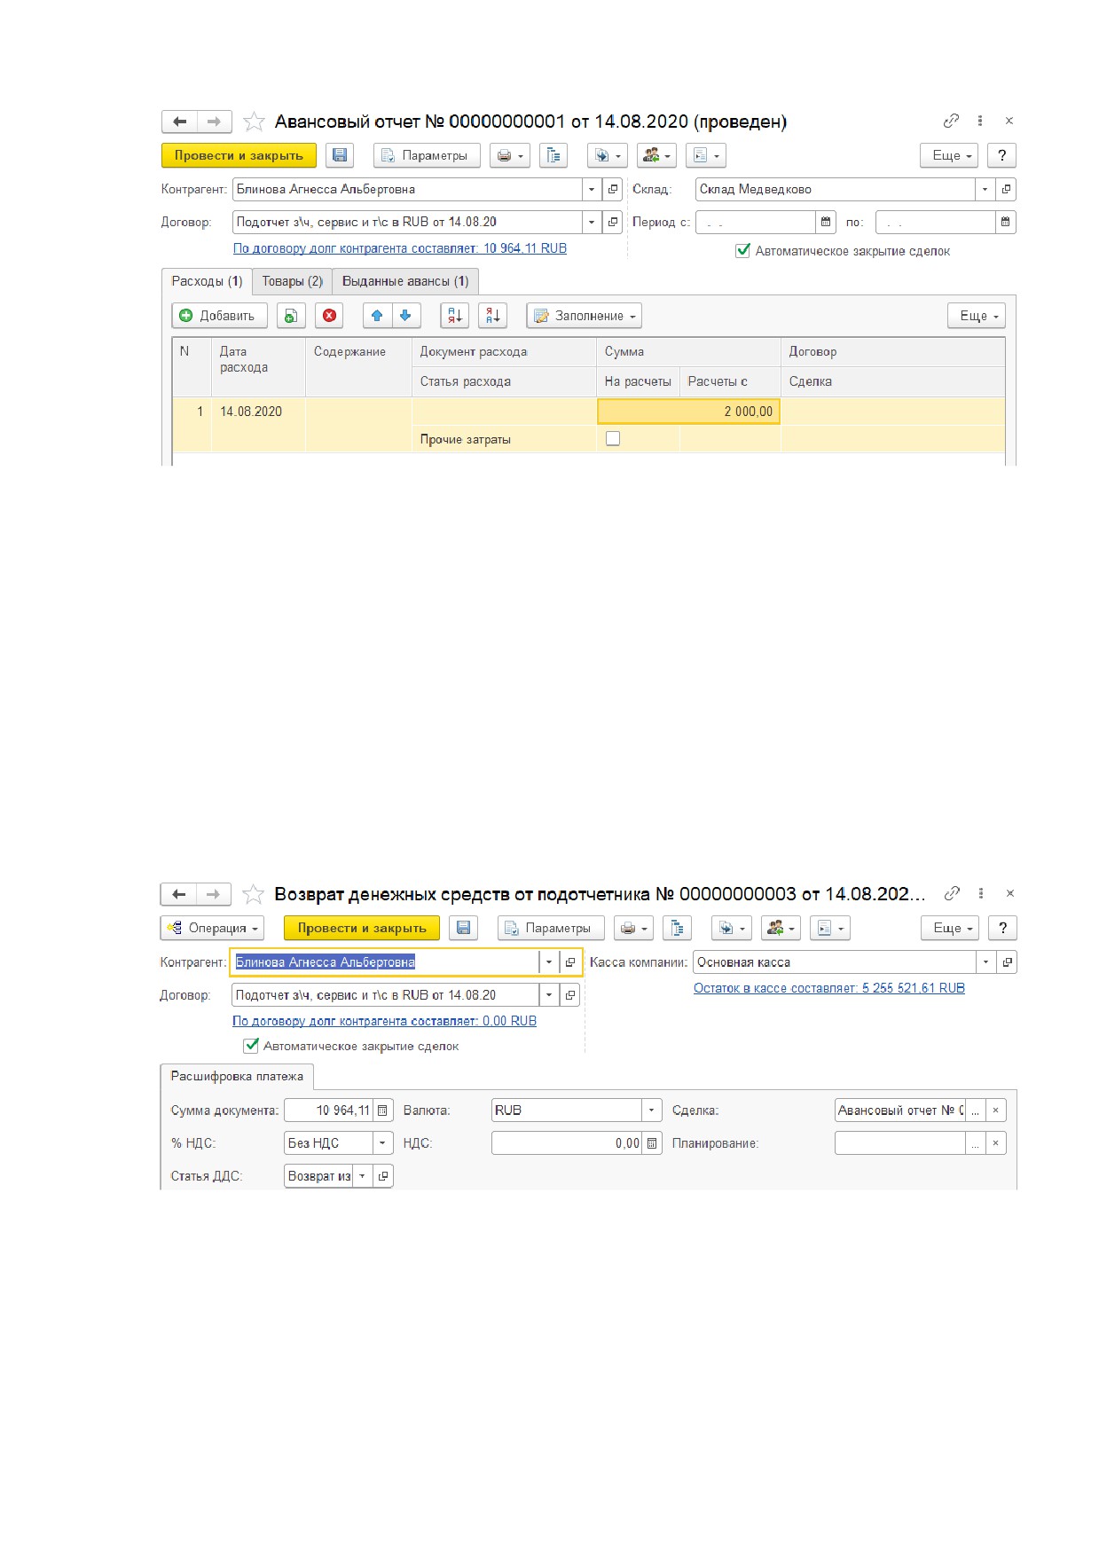Open print menu in Возврат денежных средств toolbar
Viewport: 1099px width, 1554px height.
[633, 928]
